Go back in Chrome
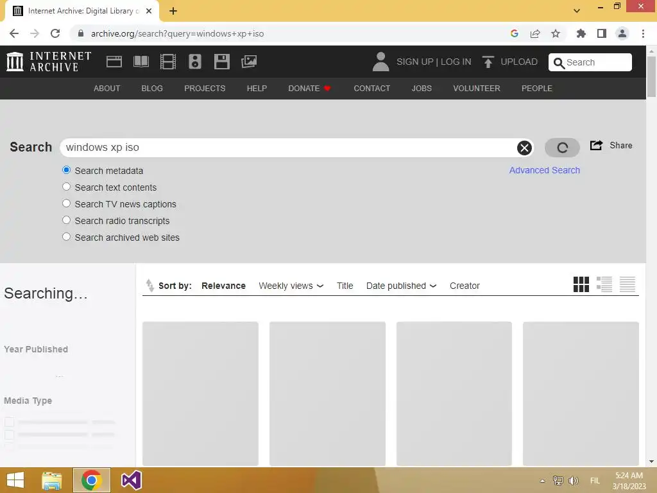The width and height of the screenshot is (657, 493). click(14, 33)
